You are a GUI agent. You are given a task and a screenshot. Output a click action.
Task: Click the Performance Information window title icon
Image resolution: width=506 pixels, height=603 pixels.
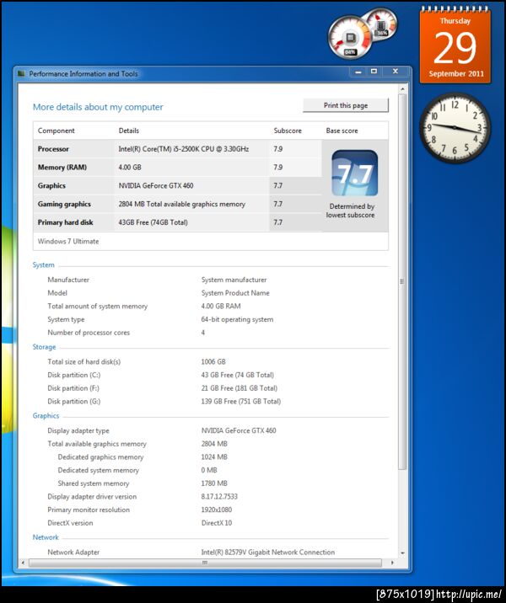pyautogui.click(x=22, y=73)
